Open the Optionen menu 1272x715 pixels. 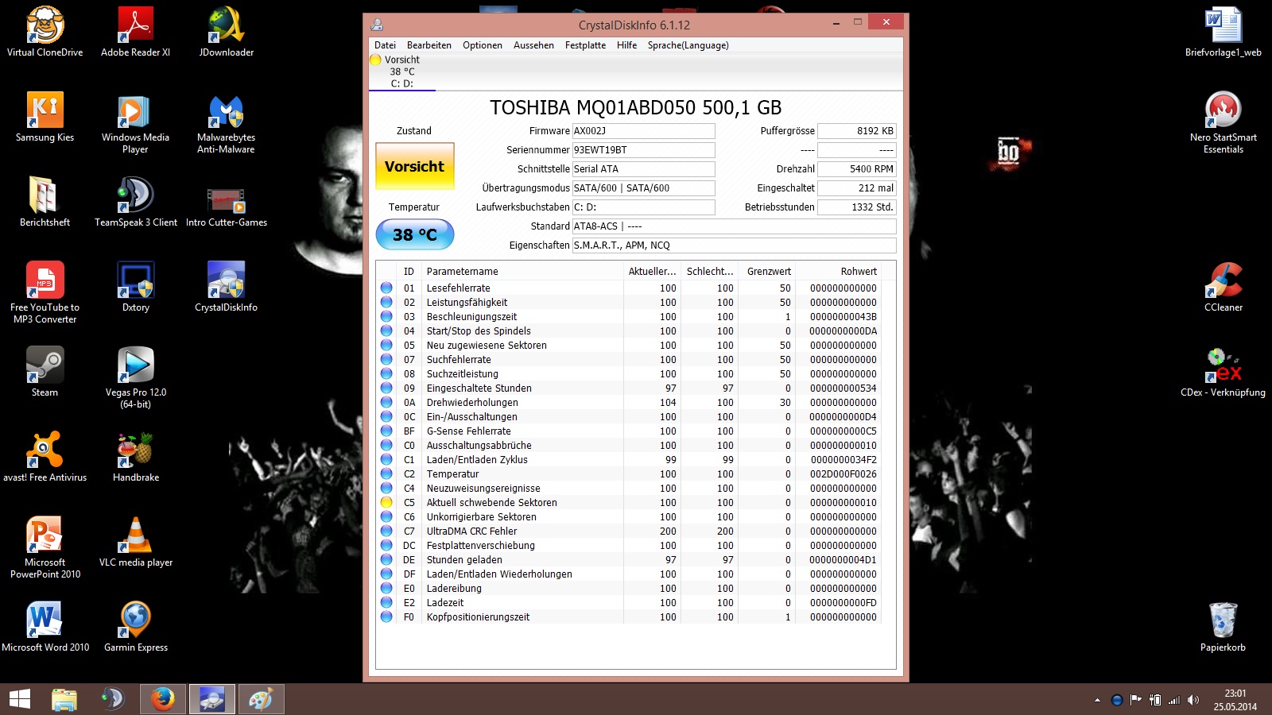(483, 45)
